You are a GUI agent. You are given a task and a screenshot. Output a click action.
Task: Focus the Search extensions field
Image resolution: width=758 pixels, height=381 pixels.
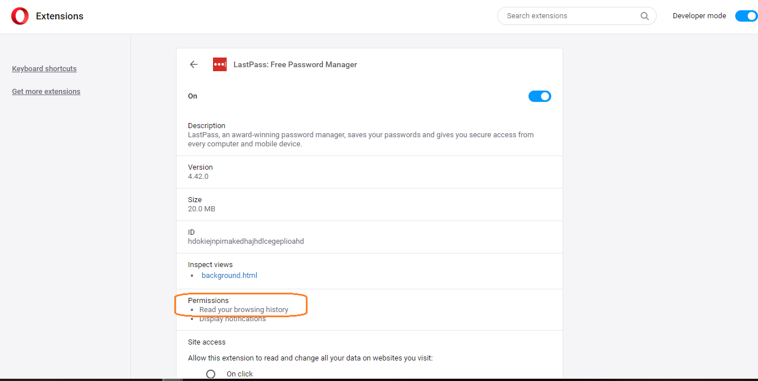tap(569, 16)
